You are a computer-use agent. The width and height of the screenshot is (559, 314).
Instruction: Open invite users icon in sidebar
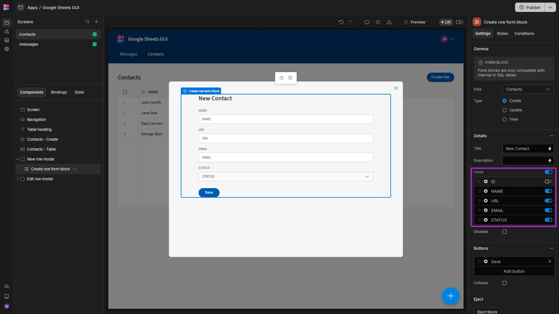[7, 286]
